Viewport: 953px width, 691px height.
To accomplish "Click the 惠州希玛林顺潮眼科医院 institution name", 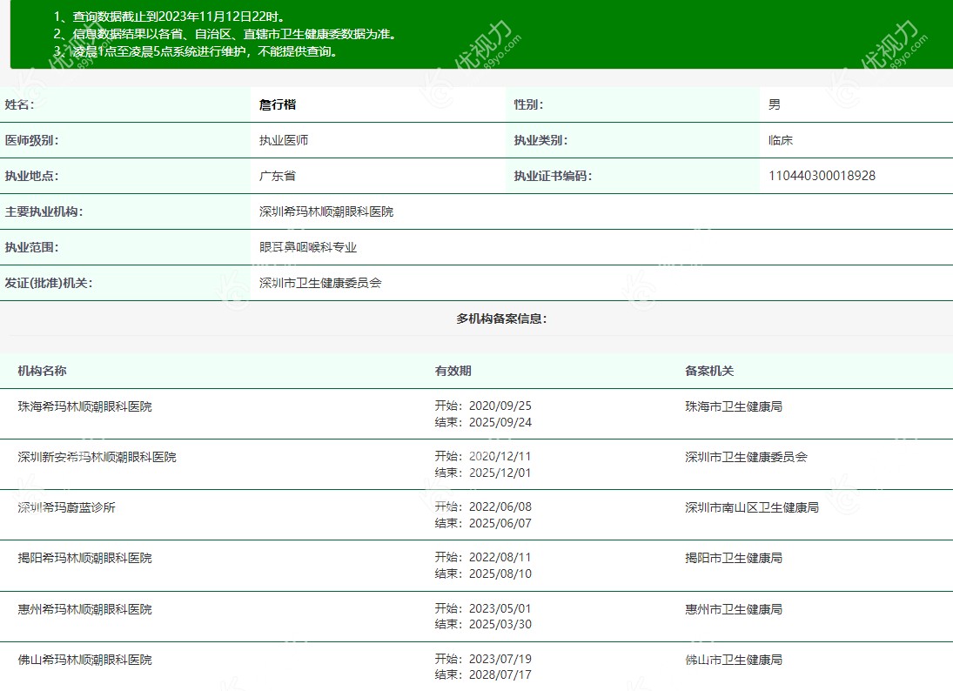I will coord(84,609).
